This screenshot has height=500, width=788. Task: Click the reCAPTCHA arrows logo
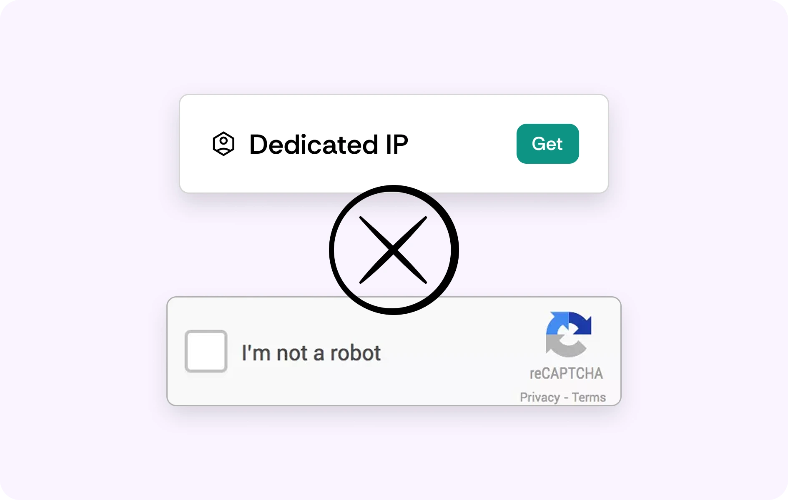pyautogui.click(x=569, y=334)
